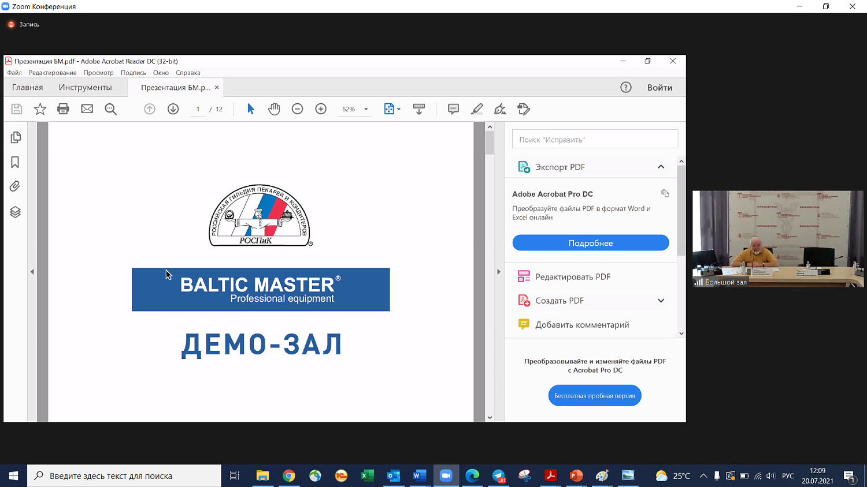The height and width of the screenshot is (487, 867).
Task: Zoom in with plus circle icon
Action: point(321,109)
